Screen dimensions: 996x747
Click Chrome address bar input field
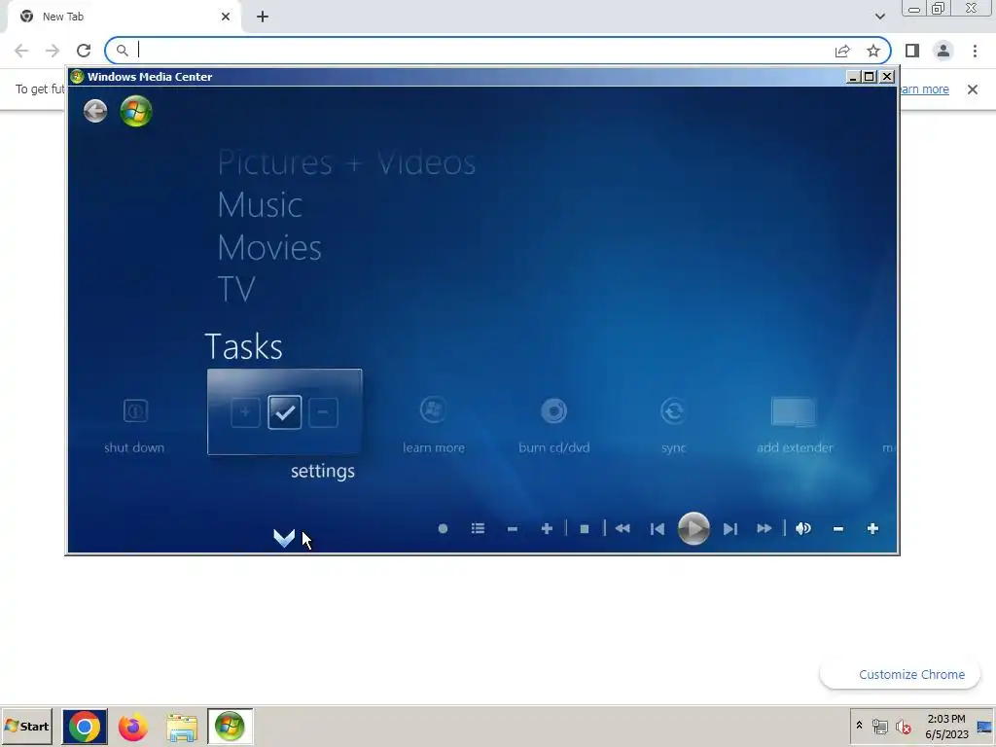[x=482, y=51]
